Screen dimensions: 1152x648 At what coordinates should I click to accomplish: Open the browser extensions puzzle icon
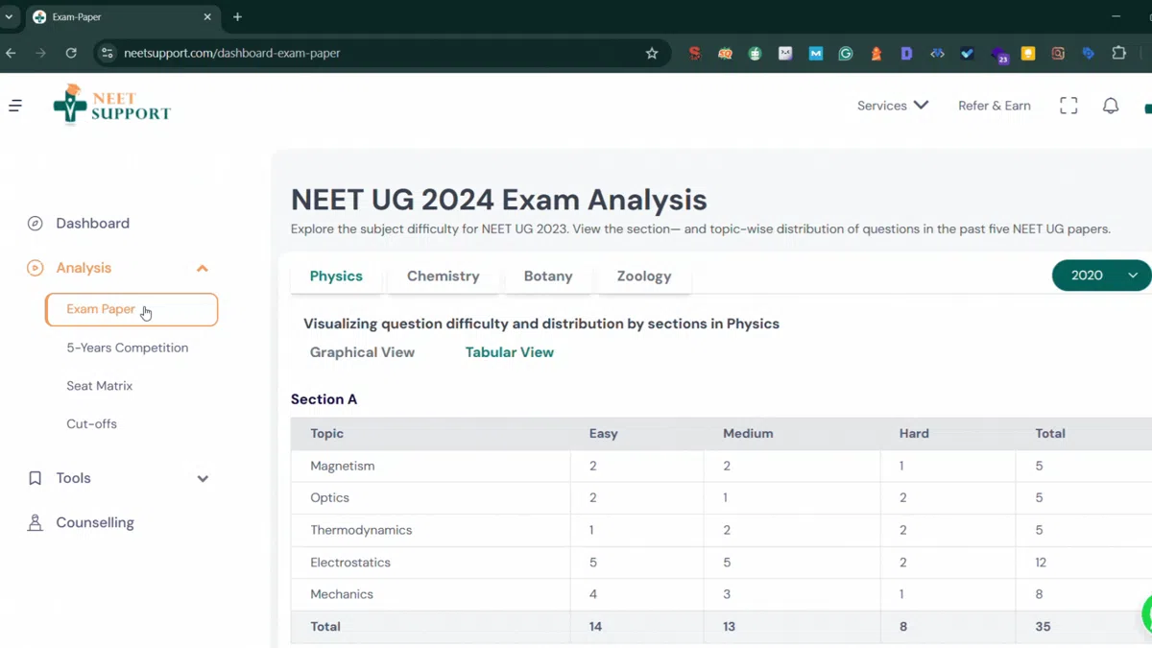1118,54
